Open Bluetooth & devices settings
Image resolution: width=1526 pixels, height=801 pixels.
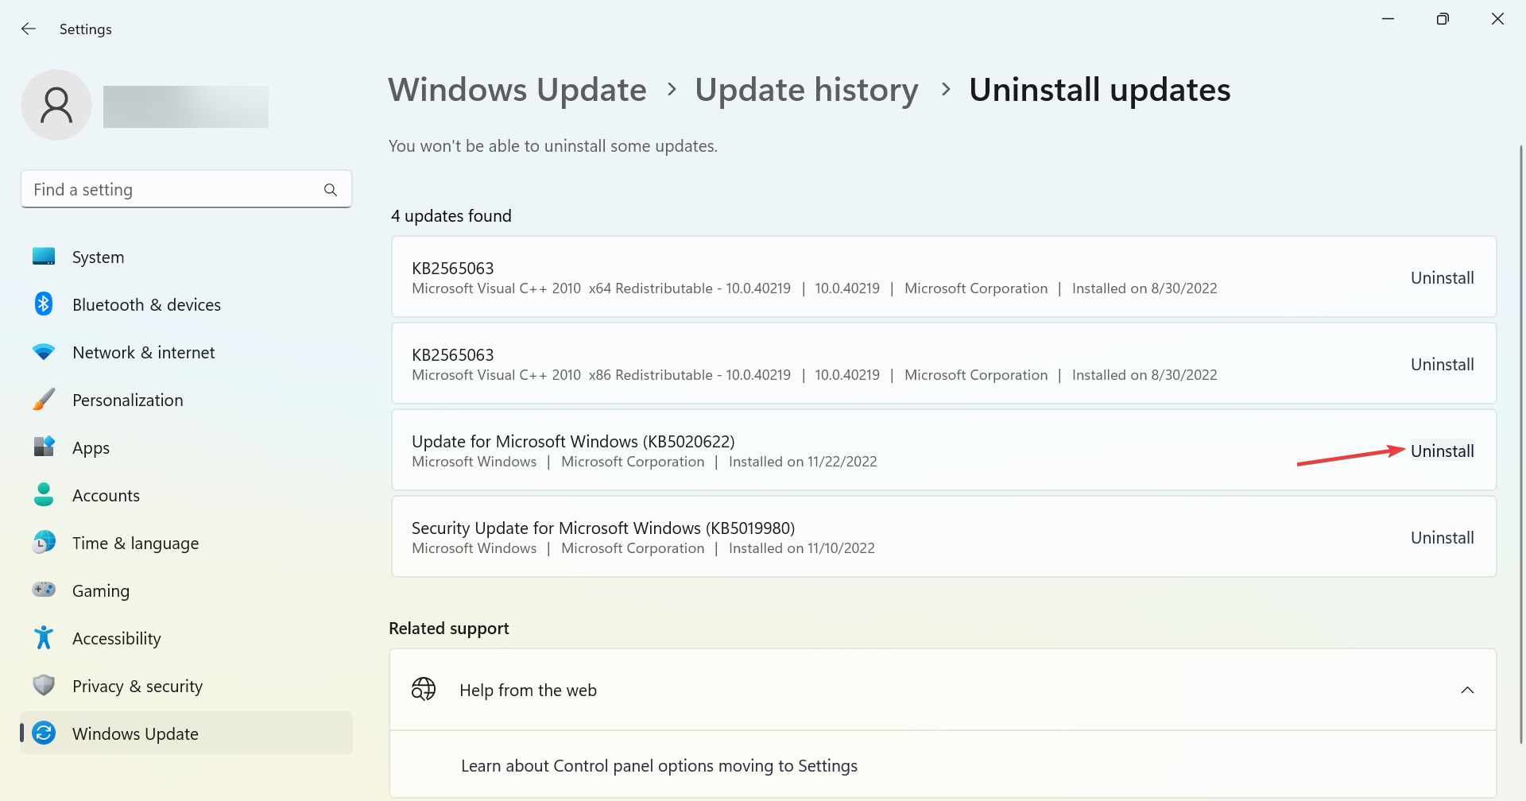[186, 304]
